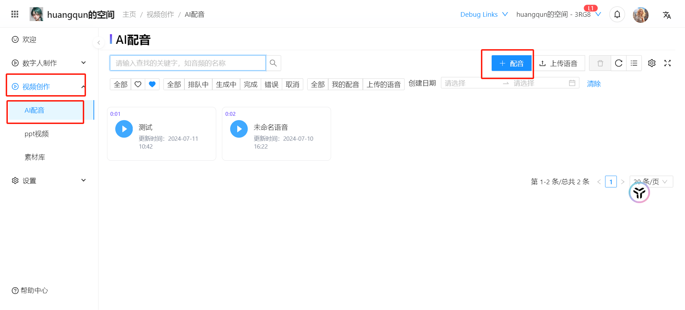Open column settings gear icon
The height and width of the screenshot is (310, 685).
(652, 63)
